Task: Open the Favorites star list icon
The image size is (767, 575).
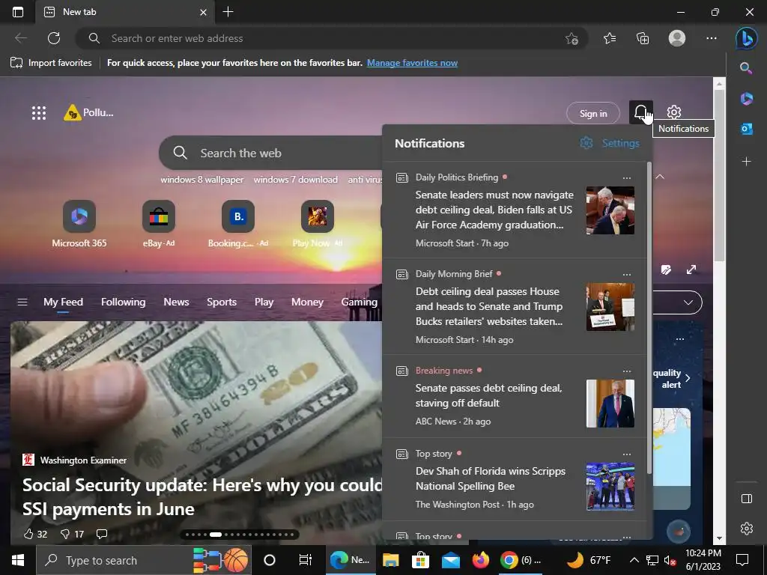Action: click(610, 38)
